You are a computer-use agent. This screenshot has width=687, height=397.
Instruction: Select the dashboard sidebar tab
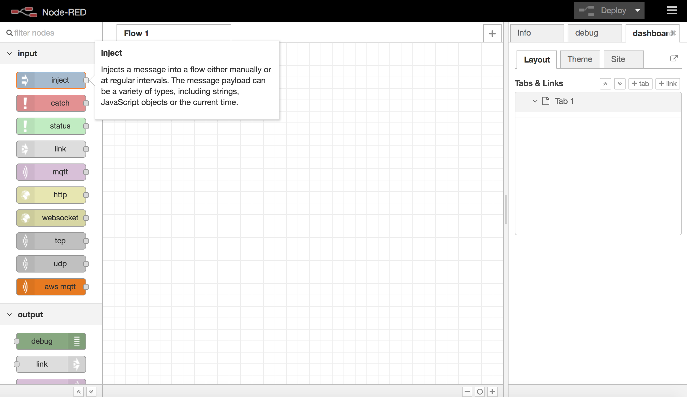(x=650, y=33)
